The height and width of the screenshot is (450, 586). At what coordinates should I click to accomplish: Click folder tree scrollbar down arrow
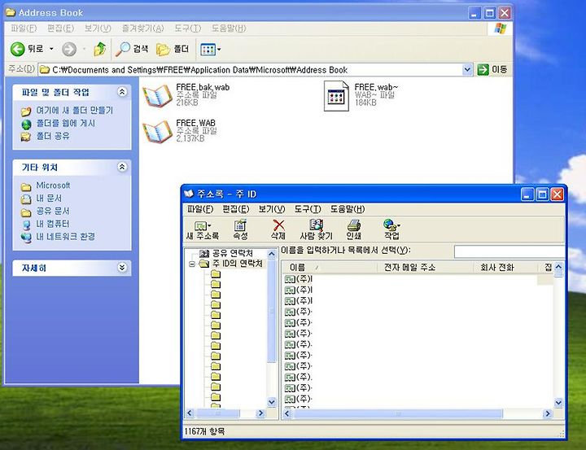(x=272, y=403)
